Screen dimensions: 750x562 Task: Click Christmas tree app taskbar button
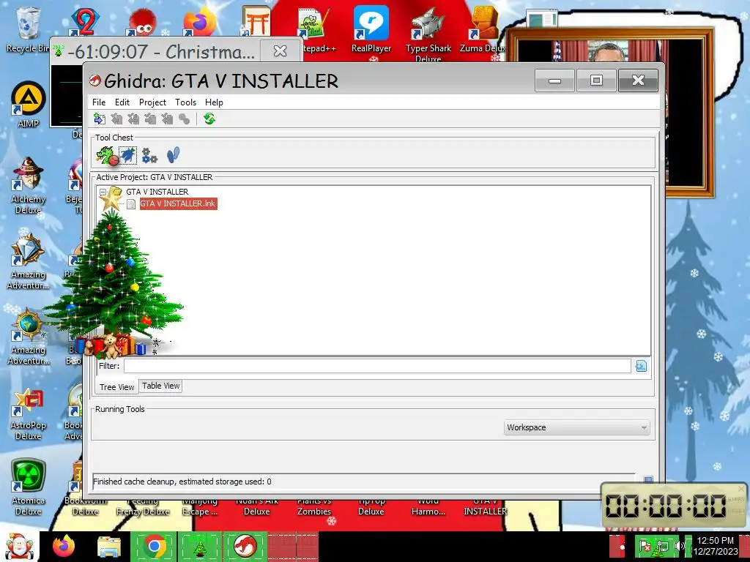[199, 546]
